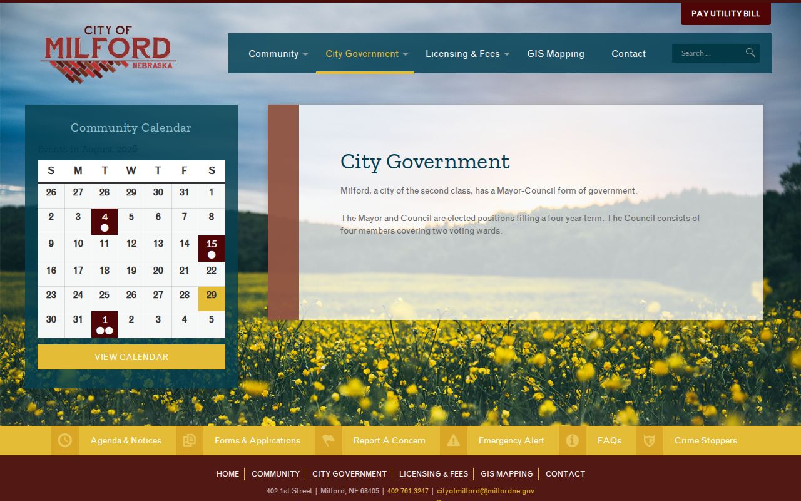Viewport: 801px width, 501px height.
Task: Click the Licensing & Fees footer link
Action: tap(434, 474)
